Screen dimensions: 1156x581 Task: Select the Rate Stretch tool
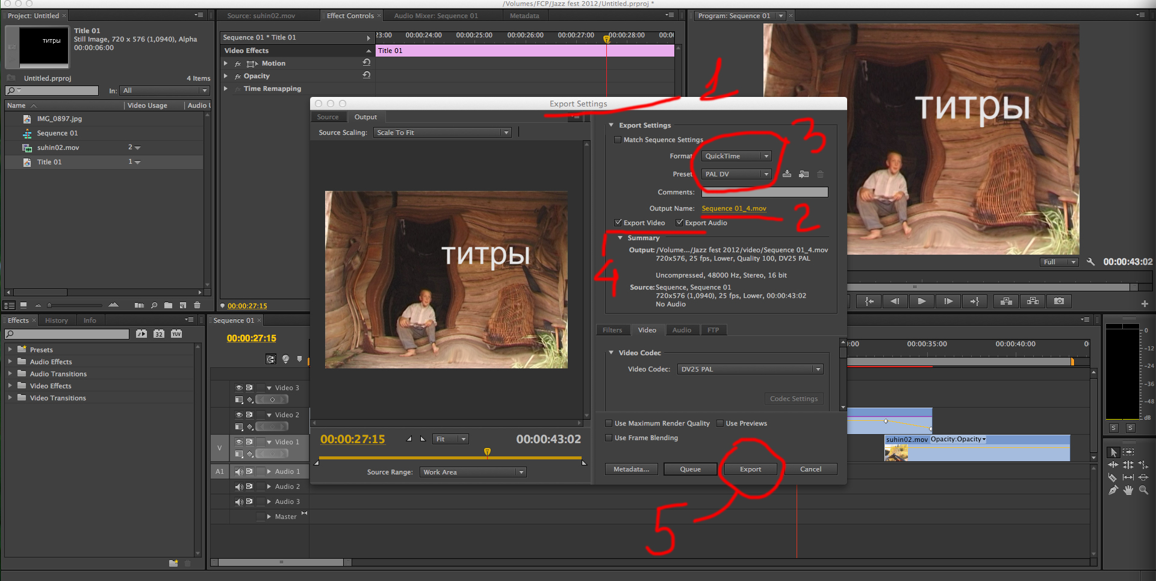click(1143, 464)
